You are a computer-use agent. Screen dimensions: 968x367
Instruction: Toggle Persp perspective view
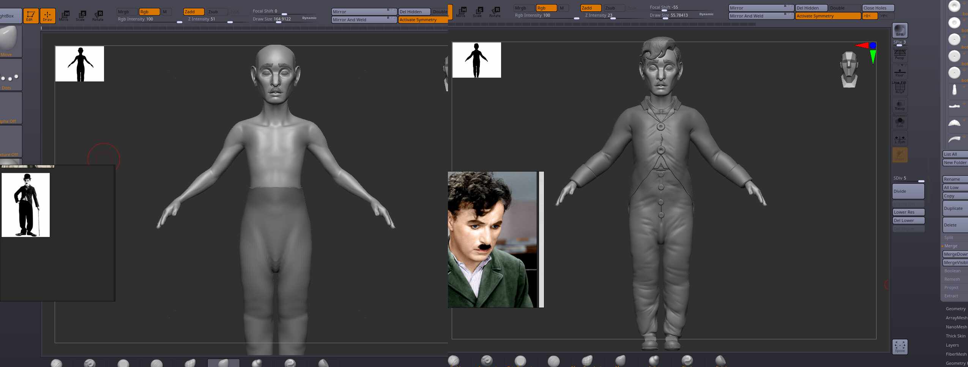(x=900, y=54)
